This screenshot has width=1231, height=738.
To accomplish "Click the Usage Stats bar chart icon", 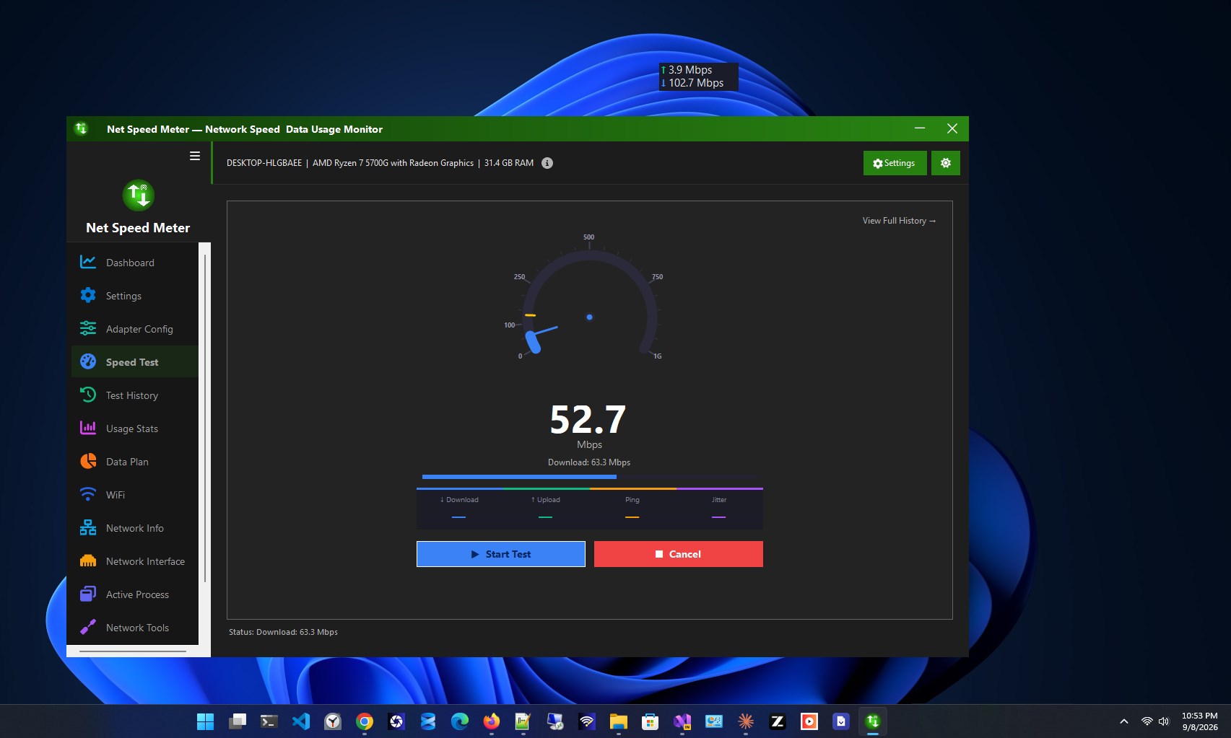I will [x=88, y=428].
